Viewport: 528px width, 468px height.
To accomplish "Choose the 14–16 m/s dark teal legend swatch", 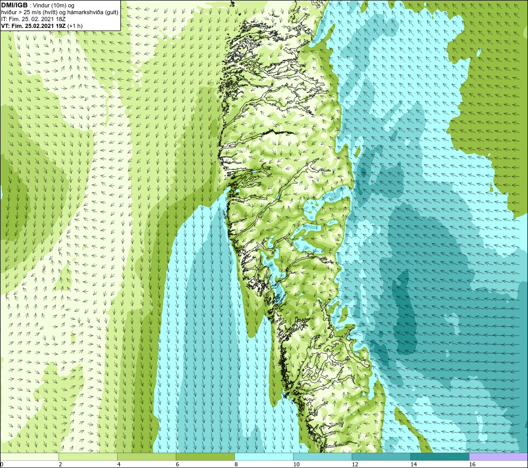I will pyautogui.click(x=440, y=457).
